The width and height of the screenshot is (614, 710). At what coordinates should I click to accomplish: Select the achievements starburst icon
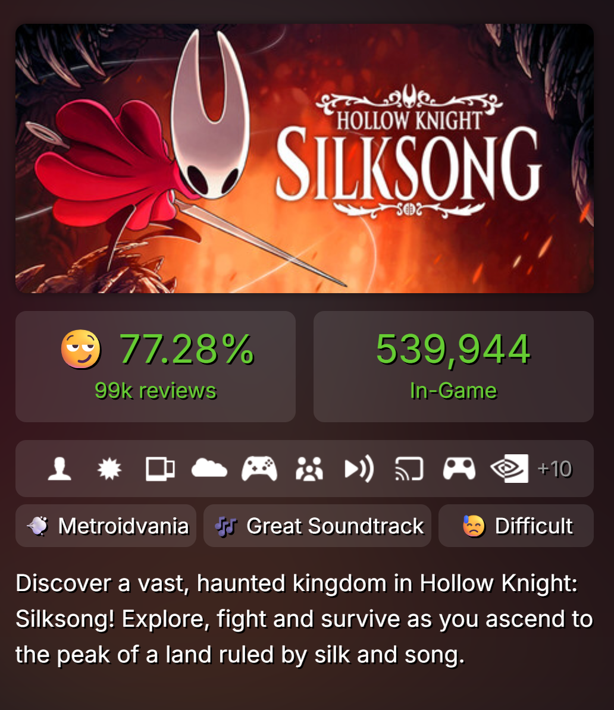point(109,469)
